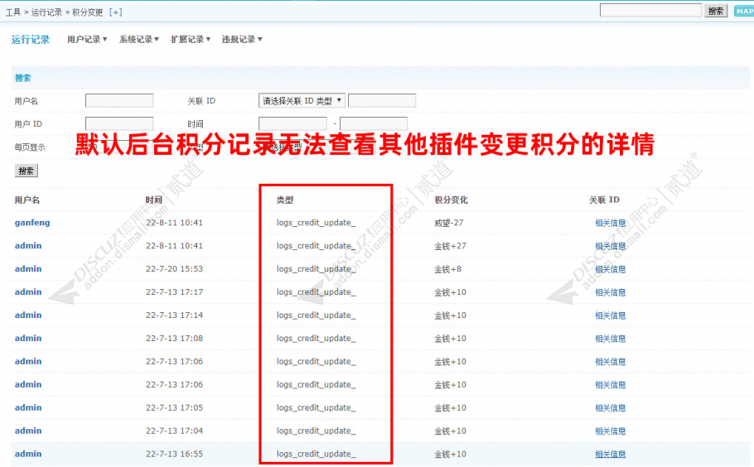
Task: Focus the start 时间 input field
Action: [292, 123]
